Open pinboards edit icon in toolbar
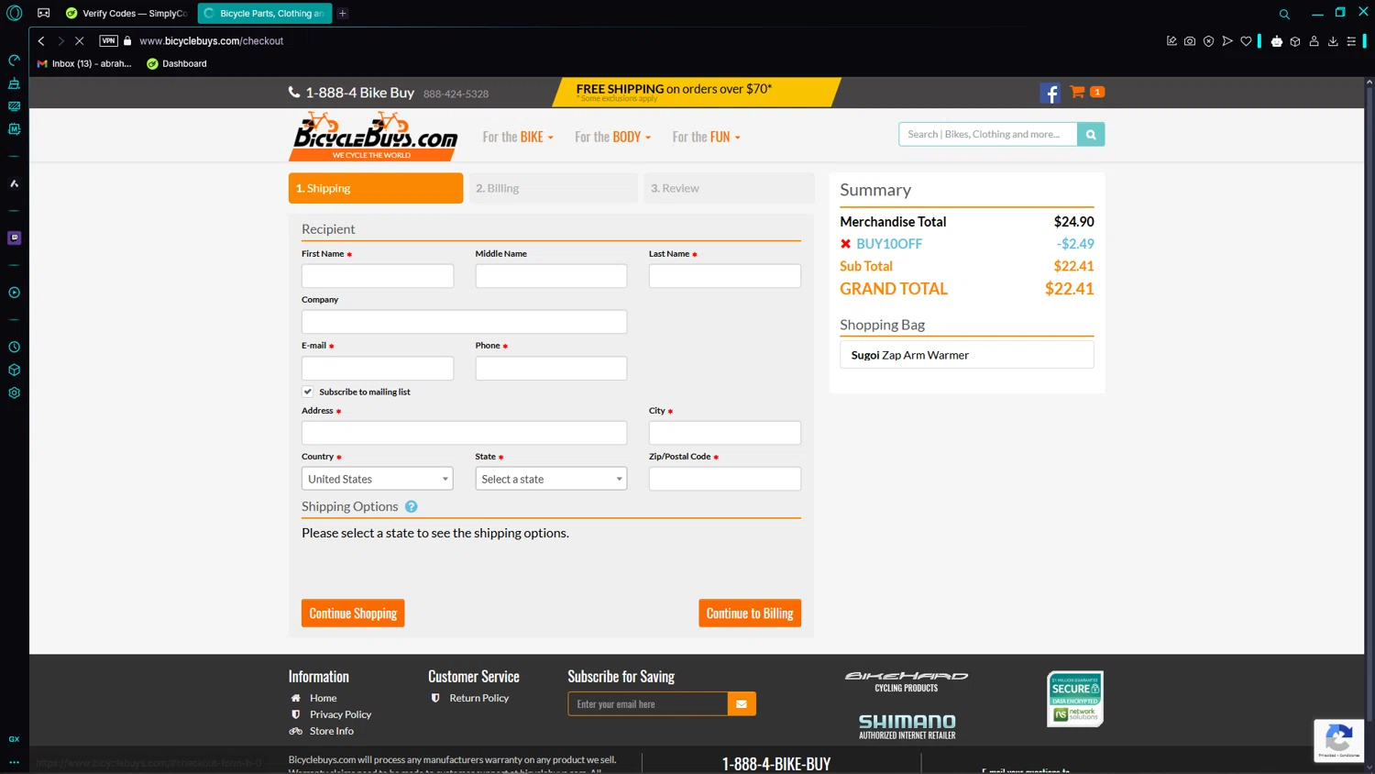This screenshot has height=774, width=1375. (1171, 41)
